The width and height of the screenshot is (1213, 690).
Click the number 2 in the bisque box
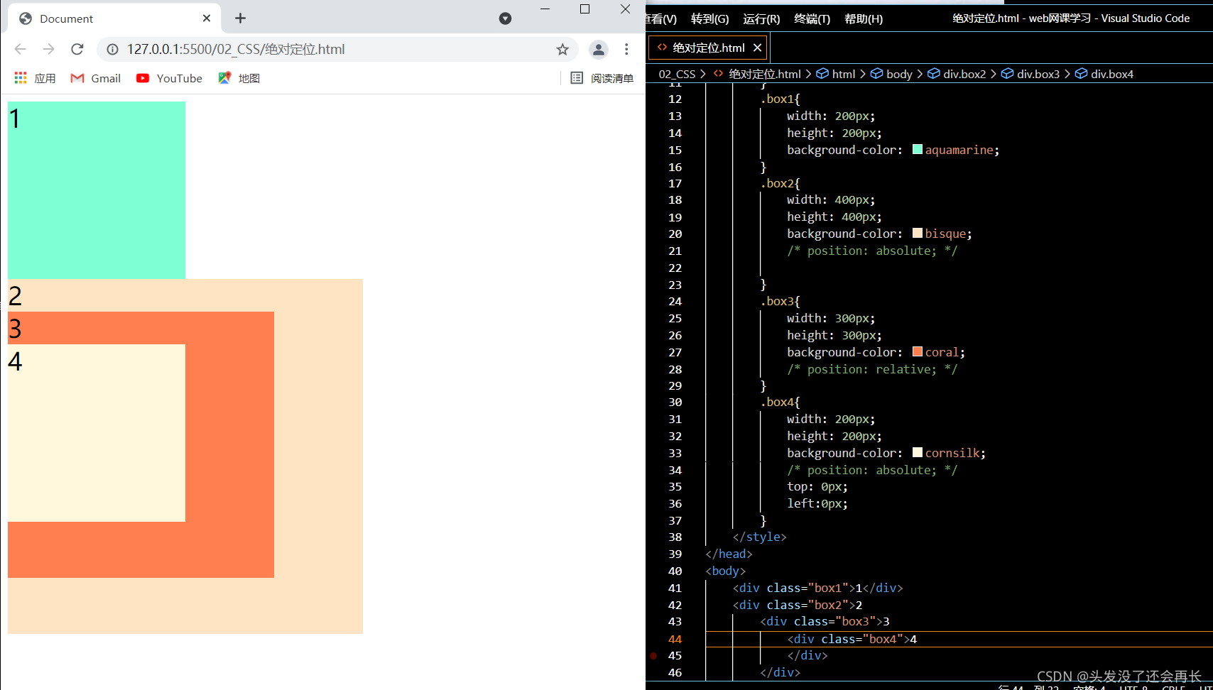[x=15, y=296]
